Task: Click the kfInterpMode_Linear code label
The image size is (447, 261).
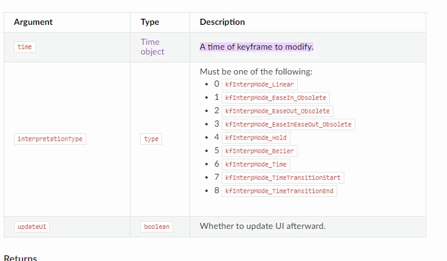Action: (x=259, y=84)
